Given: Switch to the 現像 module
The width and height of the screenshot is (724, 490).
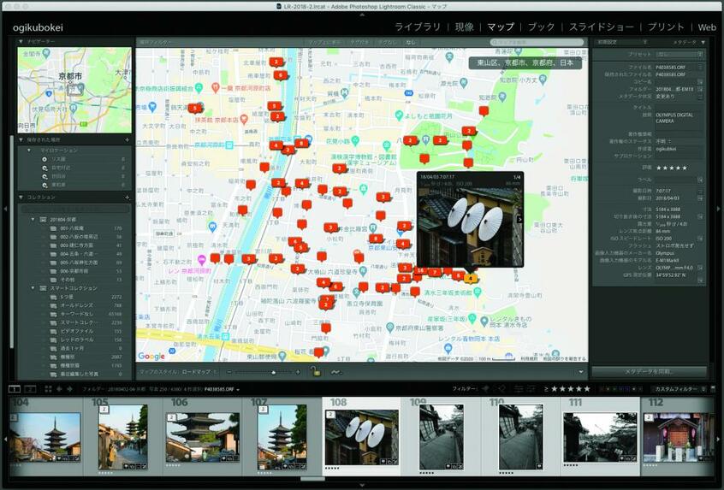Looking at the screenshot, I should (464, 27).
